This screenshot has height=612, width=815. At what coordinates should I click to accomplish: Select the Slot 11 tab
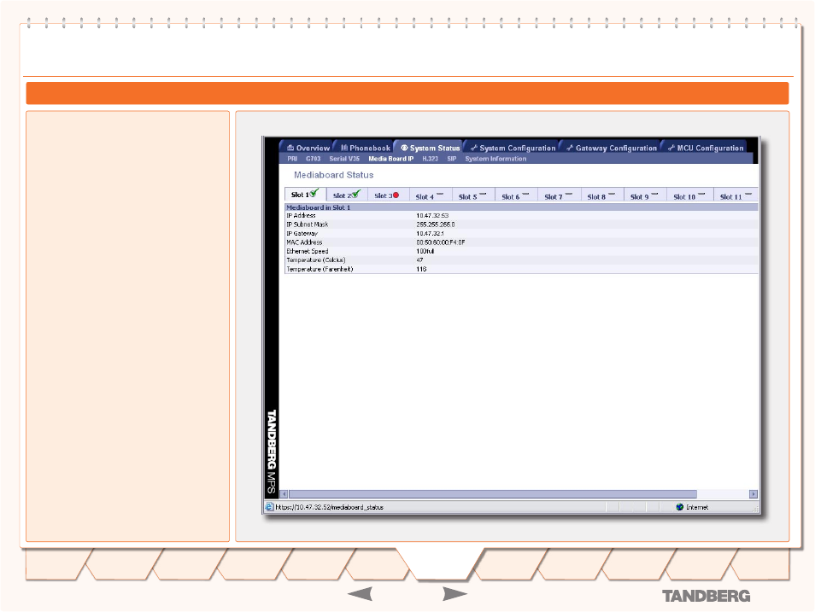coord(736,195)
